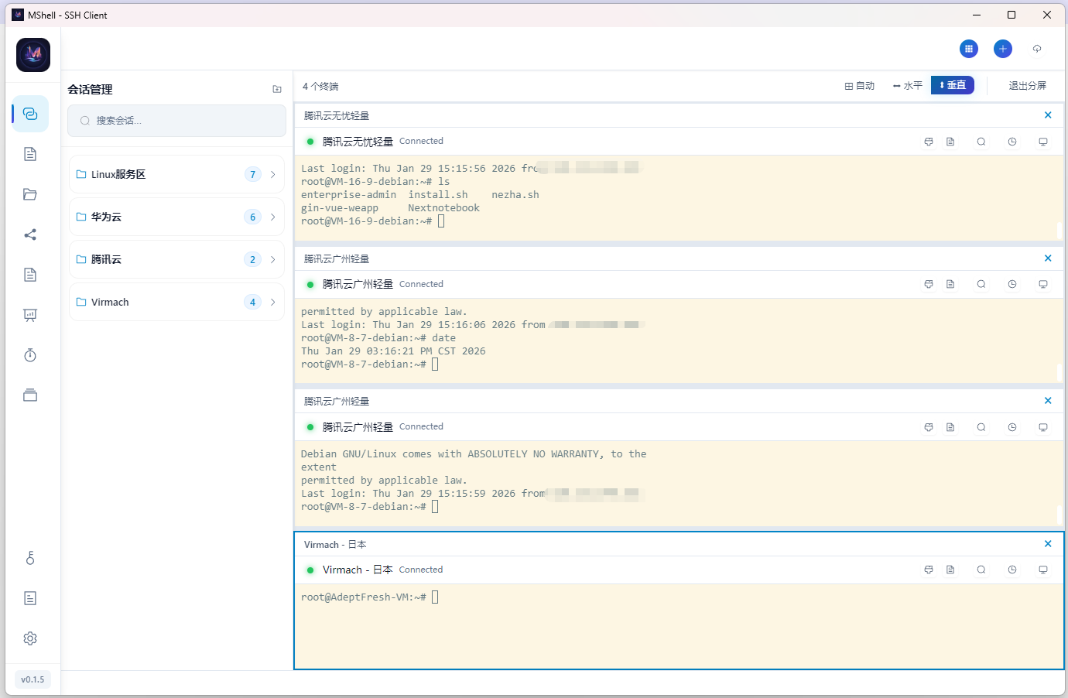The width and height of the screenshot is (1068, 698).
Task: Open settings gear icon in sidebar
Action: click(30, 638)
